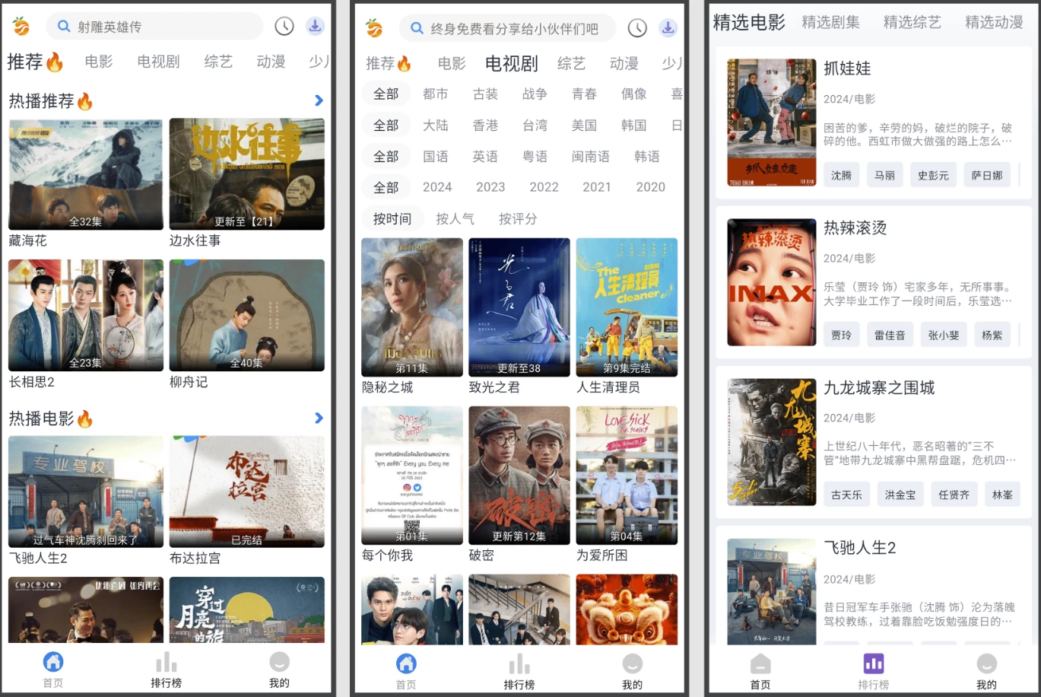Open download icon beside 终身免费看 search bar
1041x697 pixels.
tap(668, 28)
